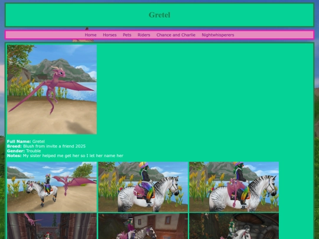Open the Chance and Charlie page

coord(176,35)
